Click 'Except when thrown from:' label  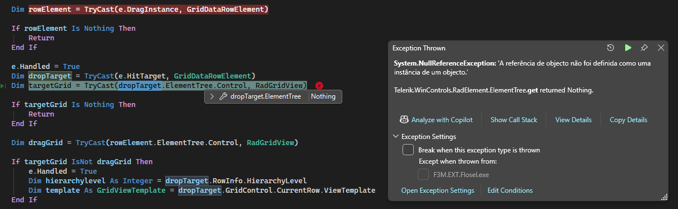pos(458,162)
